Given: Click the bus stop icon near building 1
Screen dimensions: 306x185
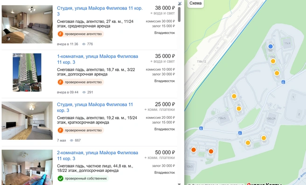Looking at the screenshot, I should pyautogui.click(x=283, y=82).
